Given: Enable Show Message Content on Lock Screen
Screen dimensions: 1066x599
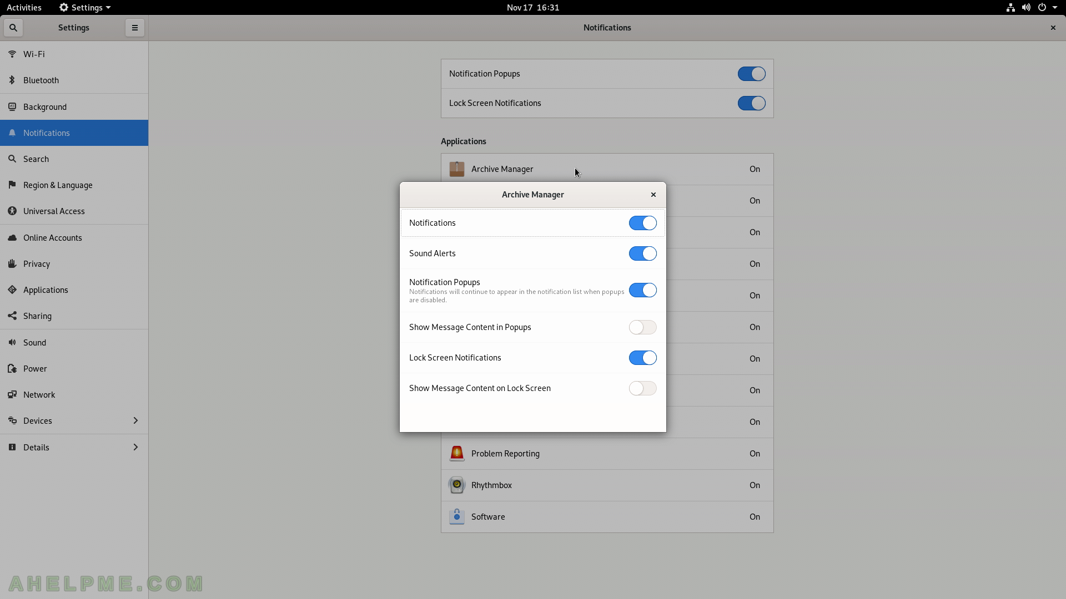Looking at the screenshot, I should click(643, 388).
